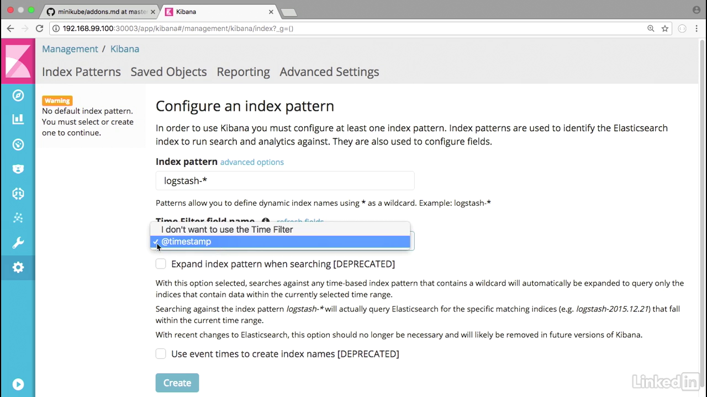This screenshot has height=397, width=707.
Task: Open Management gear icon in sidebar
Action: coord(18,267)
